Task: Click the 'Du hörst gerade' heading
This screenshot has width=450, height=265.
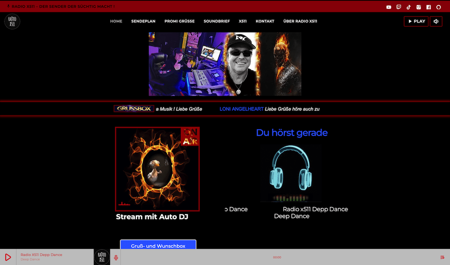Action: point(292,133)
